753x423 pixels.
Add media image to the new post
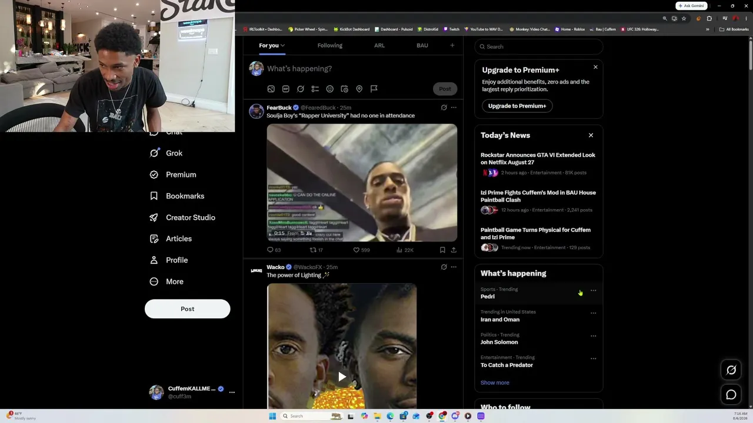click(271, 89)
